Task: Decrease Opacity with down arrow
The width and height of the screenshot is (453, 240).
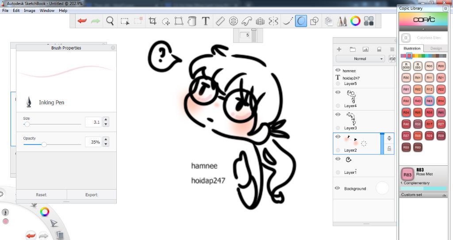Action: click(x=106, y=144)
